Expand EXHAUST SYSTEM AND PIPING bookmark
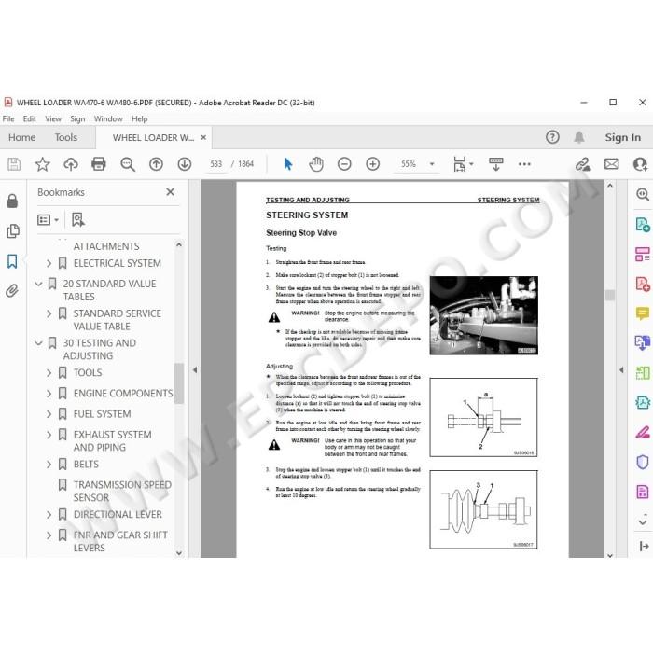The image size is (653, 653). 49,435
